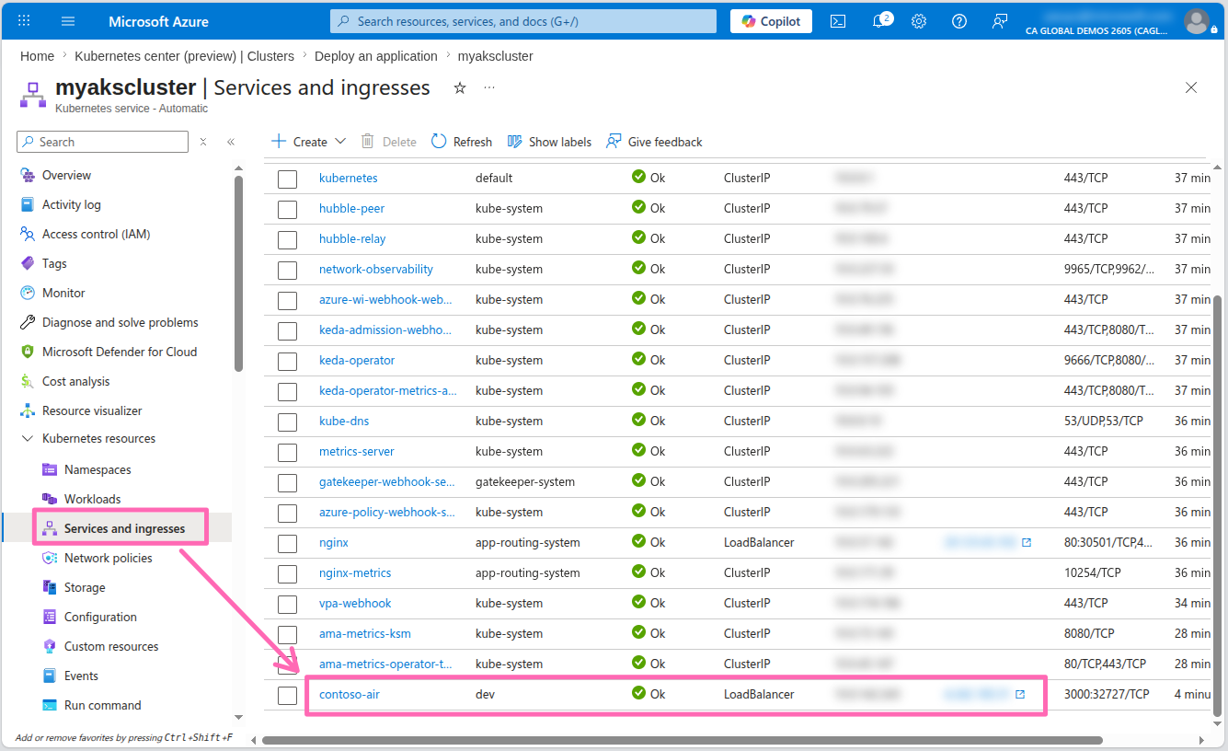Click the vertical scrollbar of services list
The height and width of the screenshot is (751, 1228).
(1219, 505)
